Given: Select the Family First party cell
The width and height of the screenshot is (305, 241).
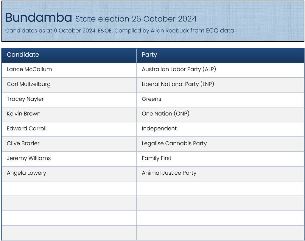Looking at the screenshot, I should pos(156,158).
